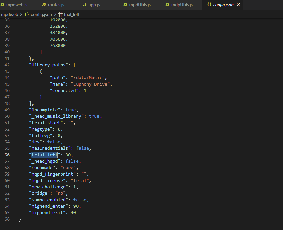Click the JS icon on routes.js tab
The width and height of the screenshot is (283, 230).
click(x=44, y=4)
